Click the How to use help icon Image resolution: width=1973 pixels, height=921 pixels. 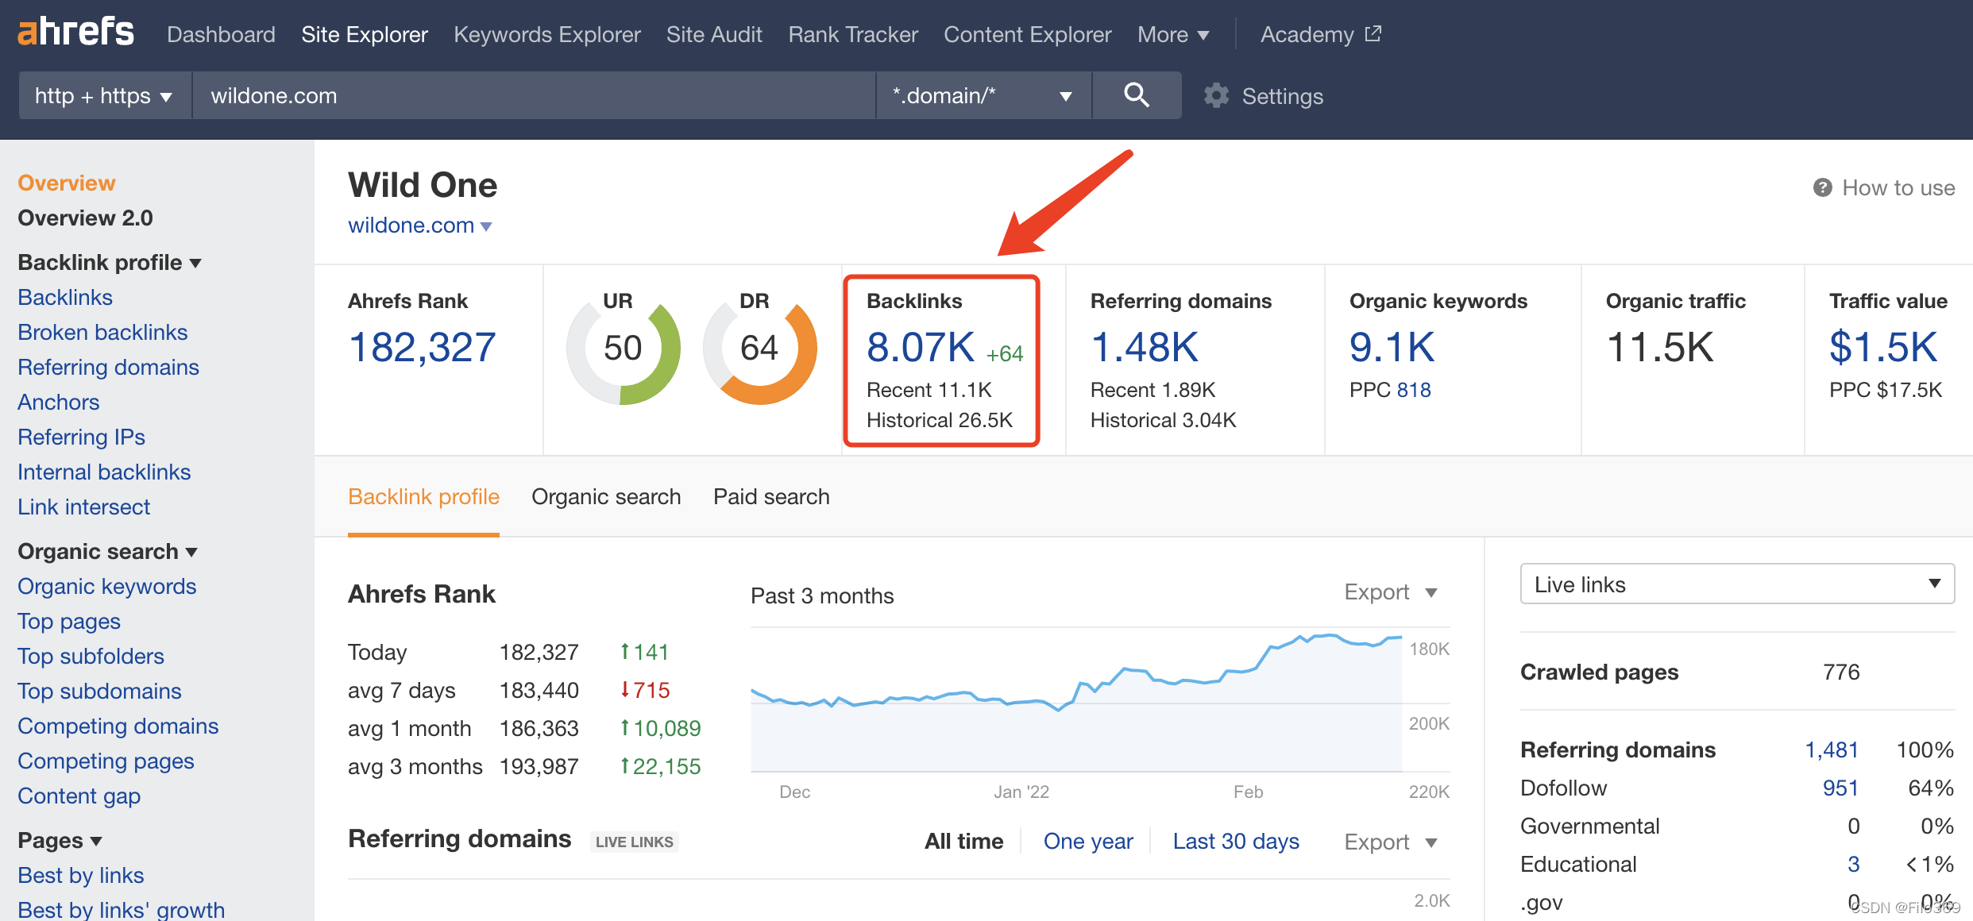click(1822, 188)
